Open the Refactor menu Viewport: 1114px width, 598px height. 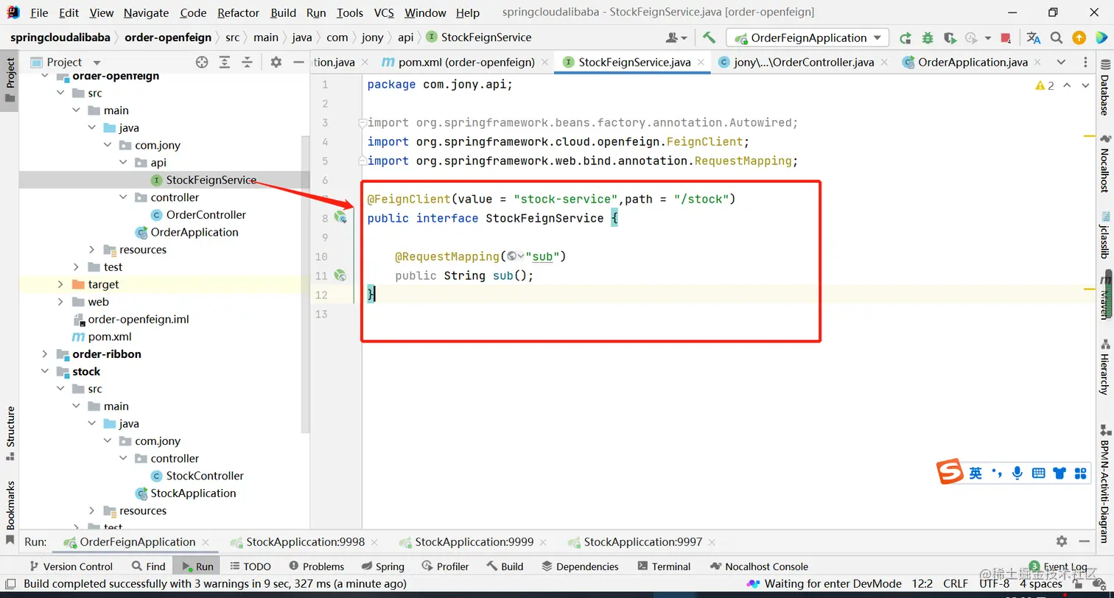pos(238,13)
